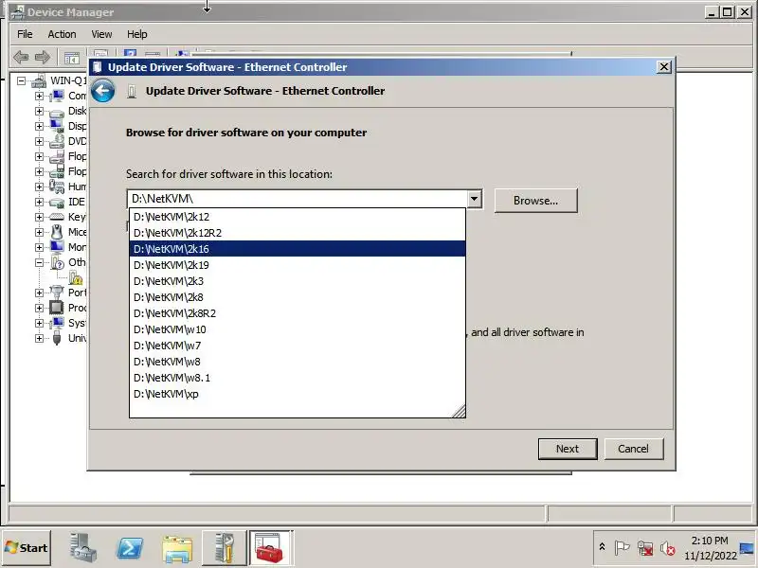Click the Universal Serial Bus category icon
This screenshot has height=568, width=758.
pos(57,338)
